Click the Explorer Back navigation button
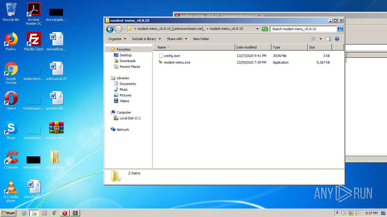Viewport: 387px width, 217px height. click(110, 29)
